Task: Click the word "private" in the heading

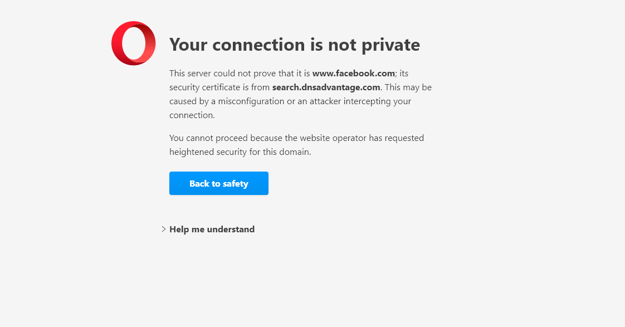Action: pos(390,45)
